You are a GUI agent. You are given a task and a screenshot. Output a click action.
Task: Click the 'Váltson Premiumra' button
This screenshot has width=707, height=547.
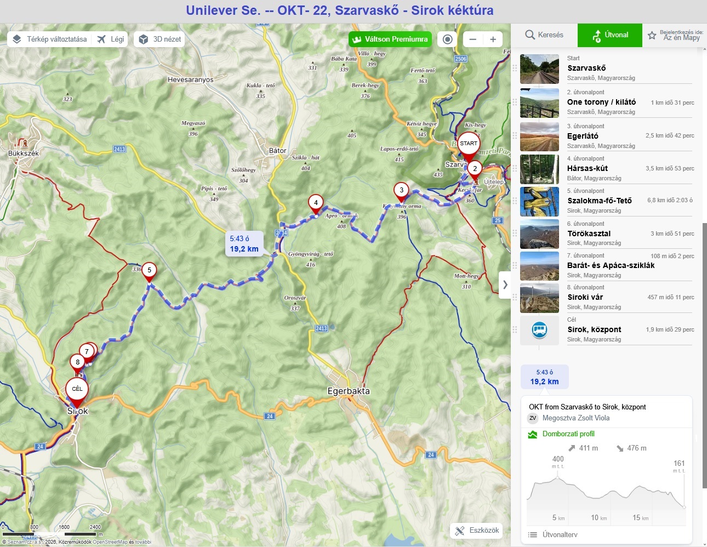coord(390,39)
